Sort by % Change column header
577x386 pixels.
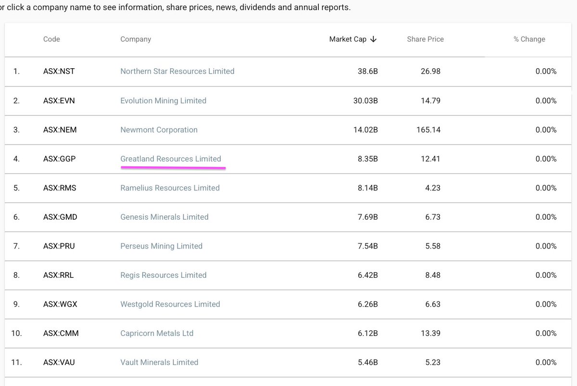tap(529, 39)
